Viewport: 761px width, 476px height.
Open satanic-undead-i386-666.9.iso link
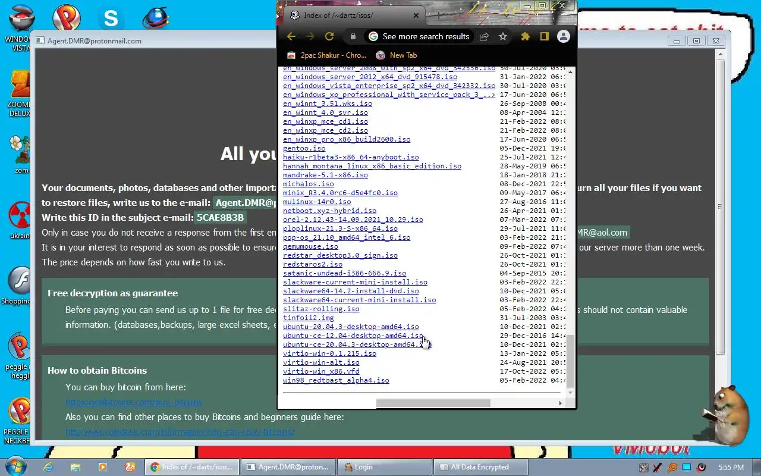click(345, 273)
